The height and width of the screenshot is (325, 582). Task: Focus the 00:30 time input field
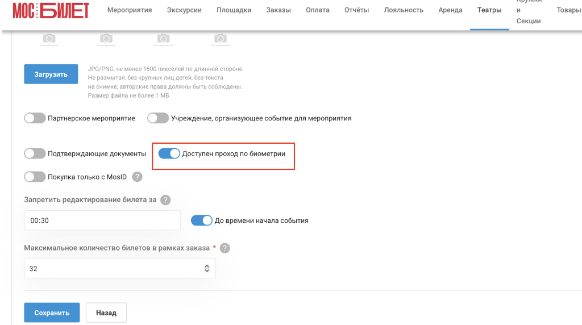102,220
